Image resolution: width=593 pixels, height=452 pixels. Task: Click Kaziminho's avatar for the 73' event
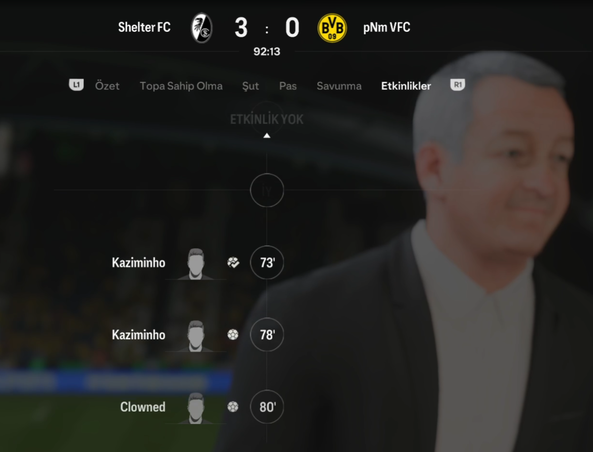tap(196, 263)
